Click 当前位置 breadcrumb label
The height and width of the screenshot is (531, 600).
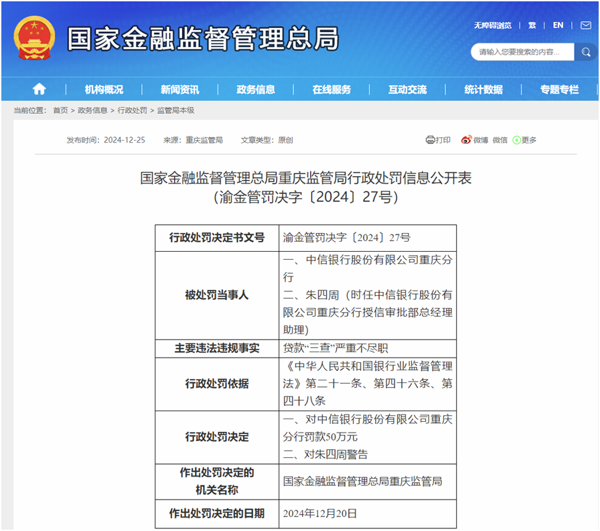pyautogui.click(x=30, y=110)
